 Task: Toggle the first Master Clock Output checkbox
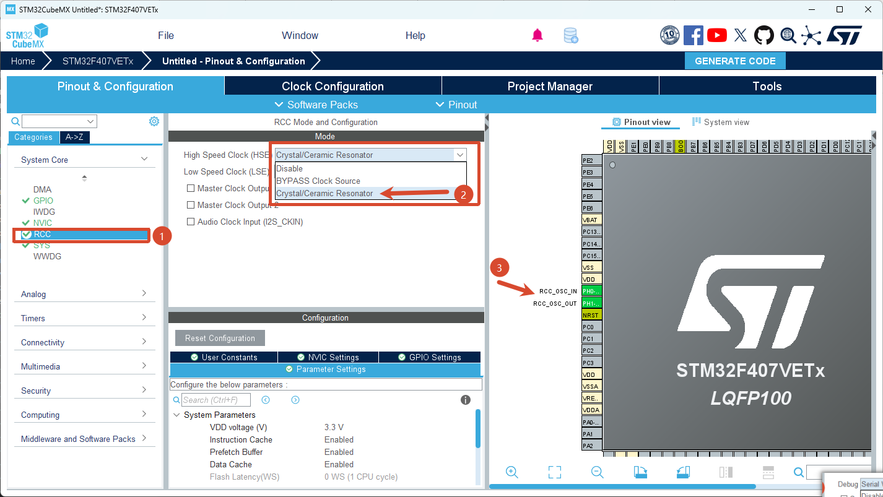(191, 188)
